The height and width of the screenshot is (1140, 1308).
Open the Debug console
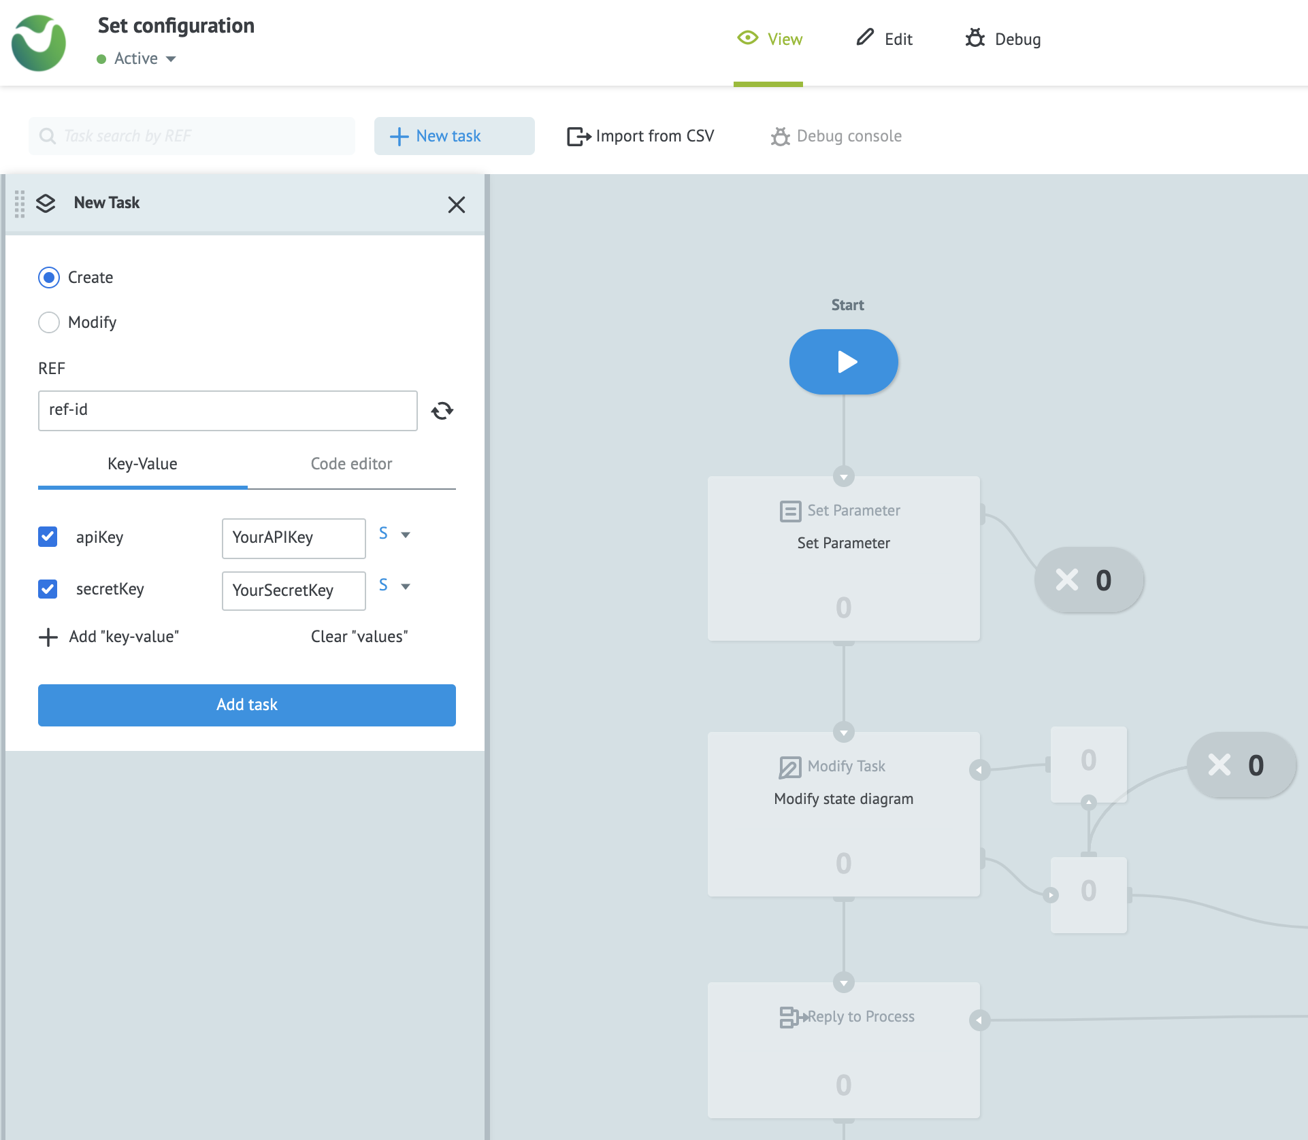coord(837,135)
